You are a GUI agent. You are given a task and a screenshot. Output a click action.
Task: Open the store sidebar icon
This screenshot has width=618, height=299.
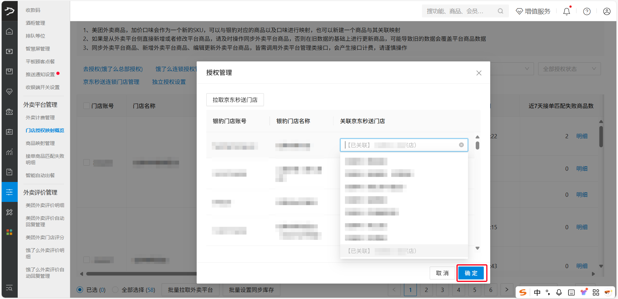[x=10, y=112]
